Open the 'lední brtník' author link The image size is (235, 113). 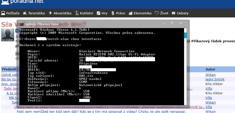[215, 79]
